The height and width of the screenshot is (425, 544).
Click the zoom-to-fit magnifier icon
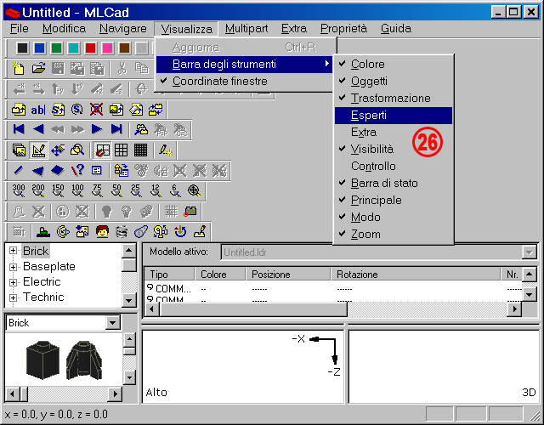pos(195,190)
